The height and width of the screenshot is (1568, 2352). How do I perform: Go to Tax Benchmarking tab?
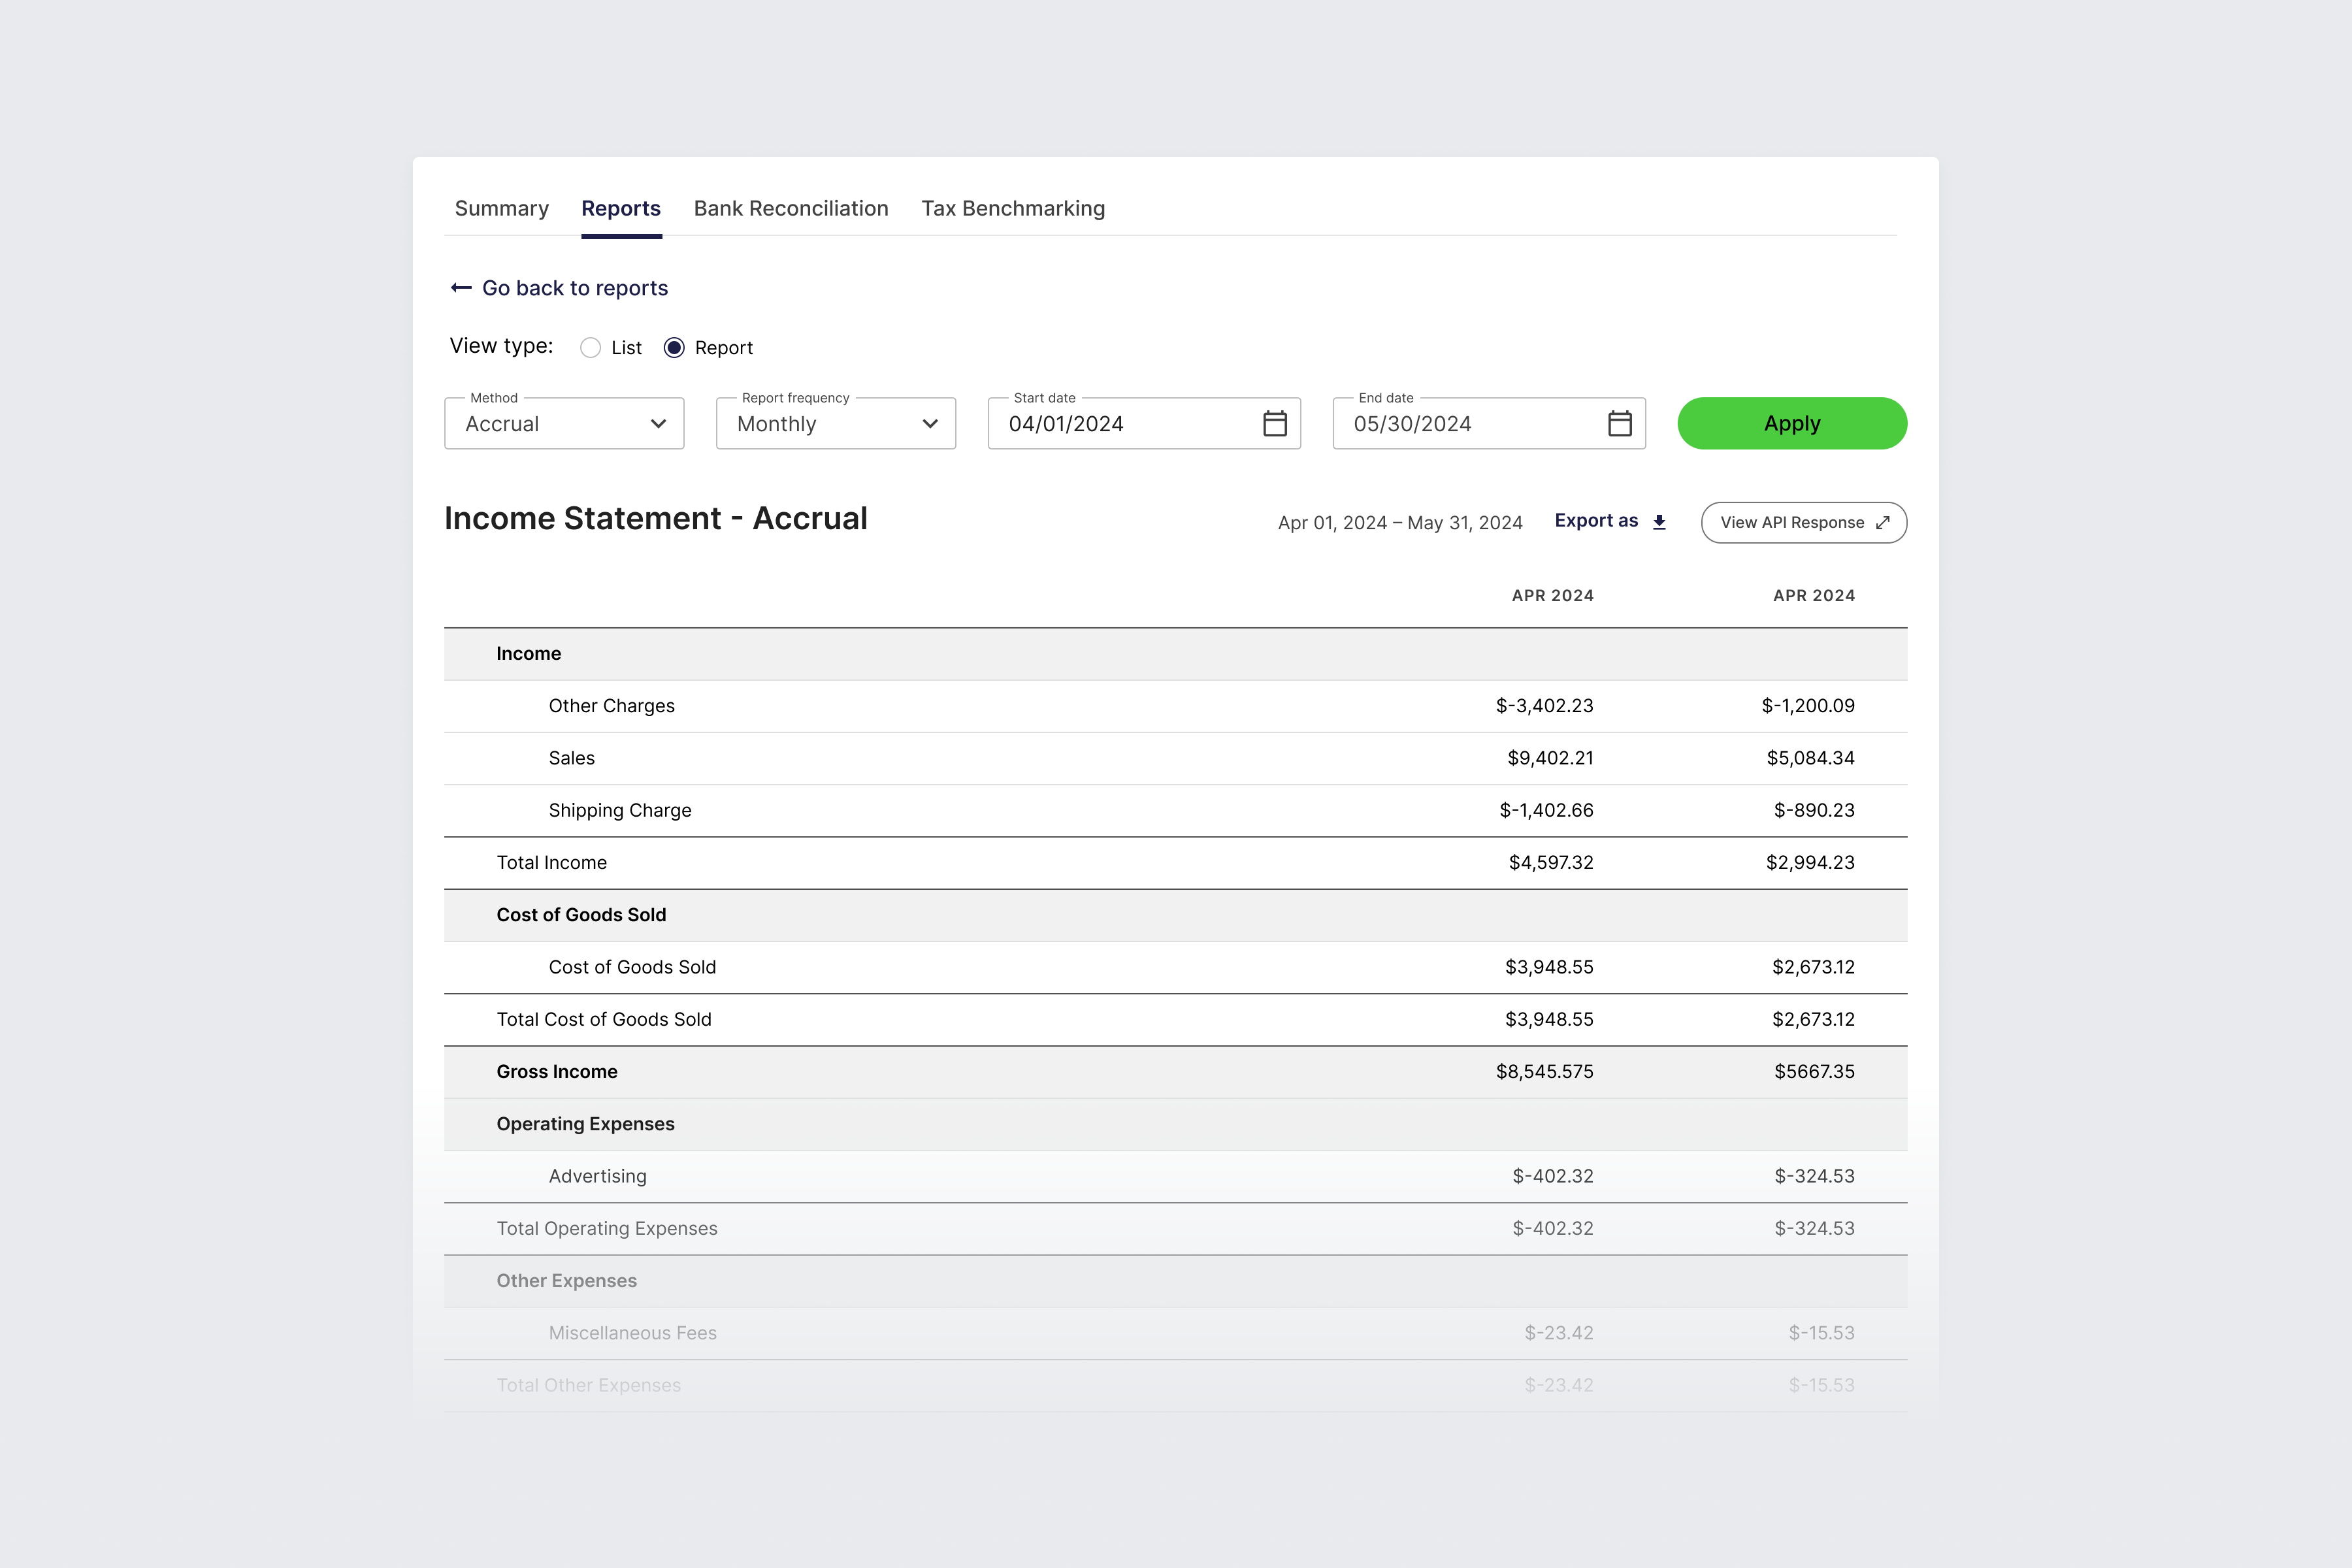pos(1012,208)
